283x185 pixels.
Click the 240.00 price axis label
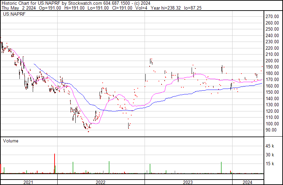click(272, 35)
